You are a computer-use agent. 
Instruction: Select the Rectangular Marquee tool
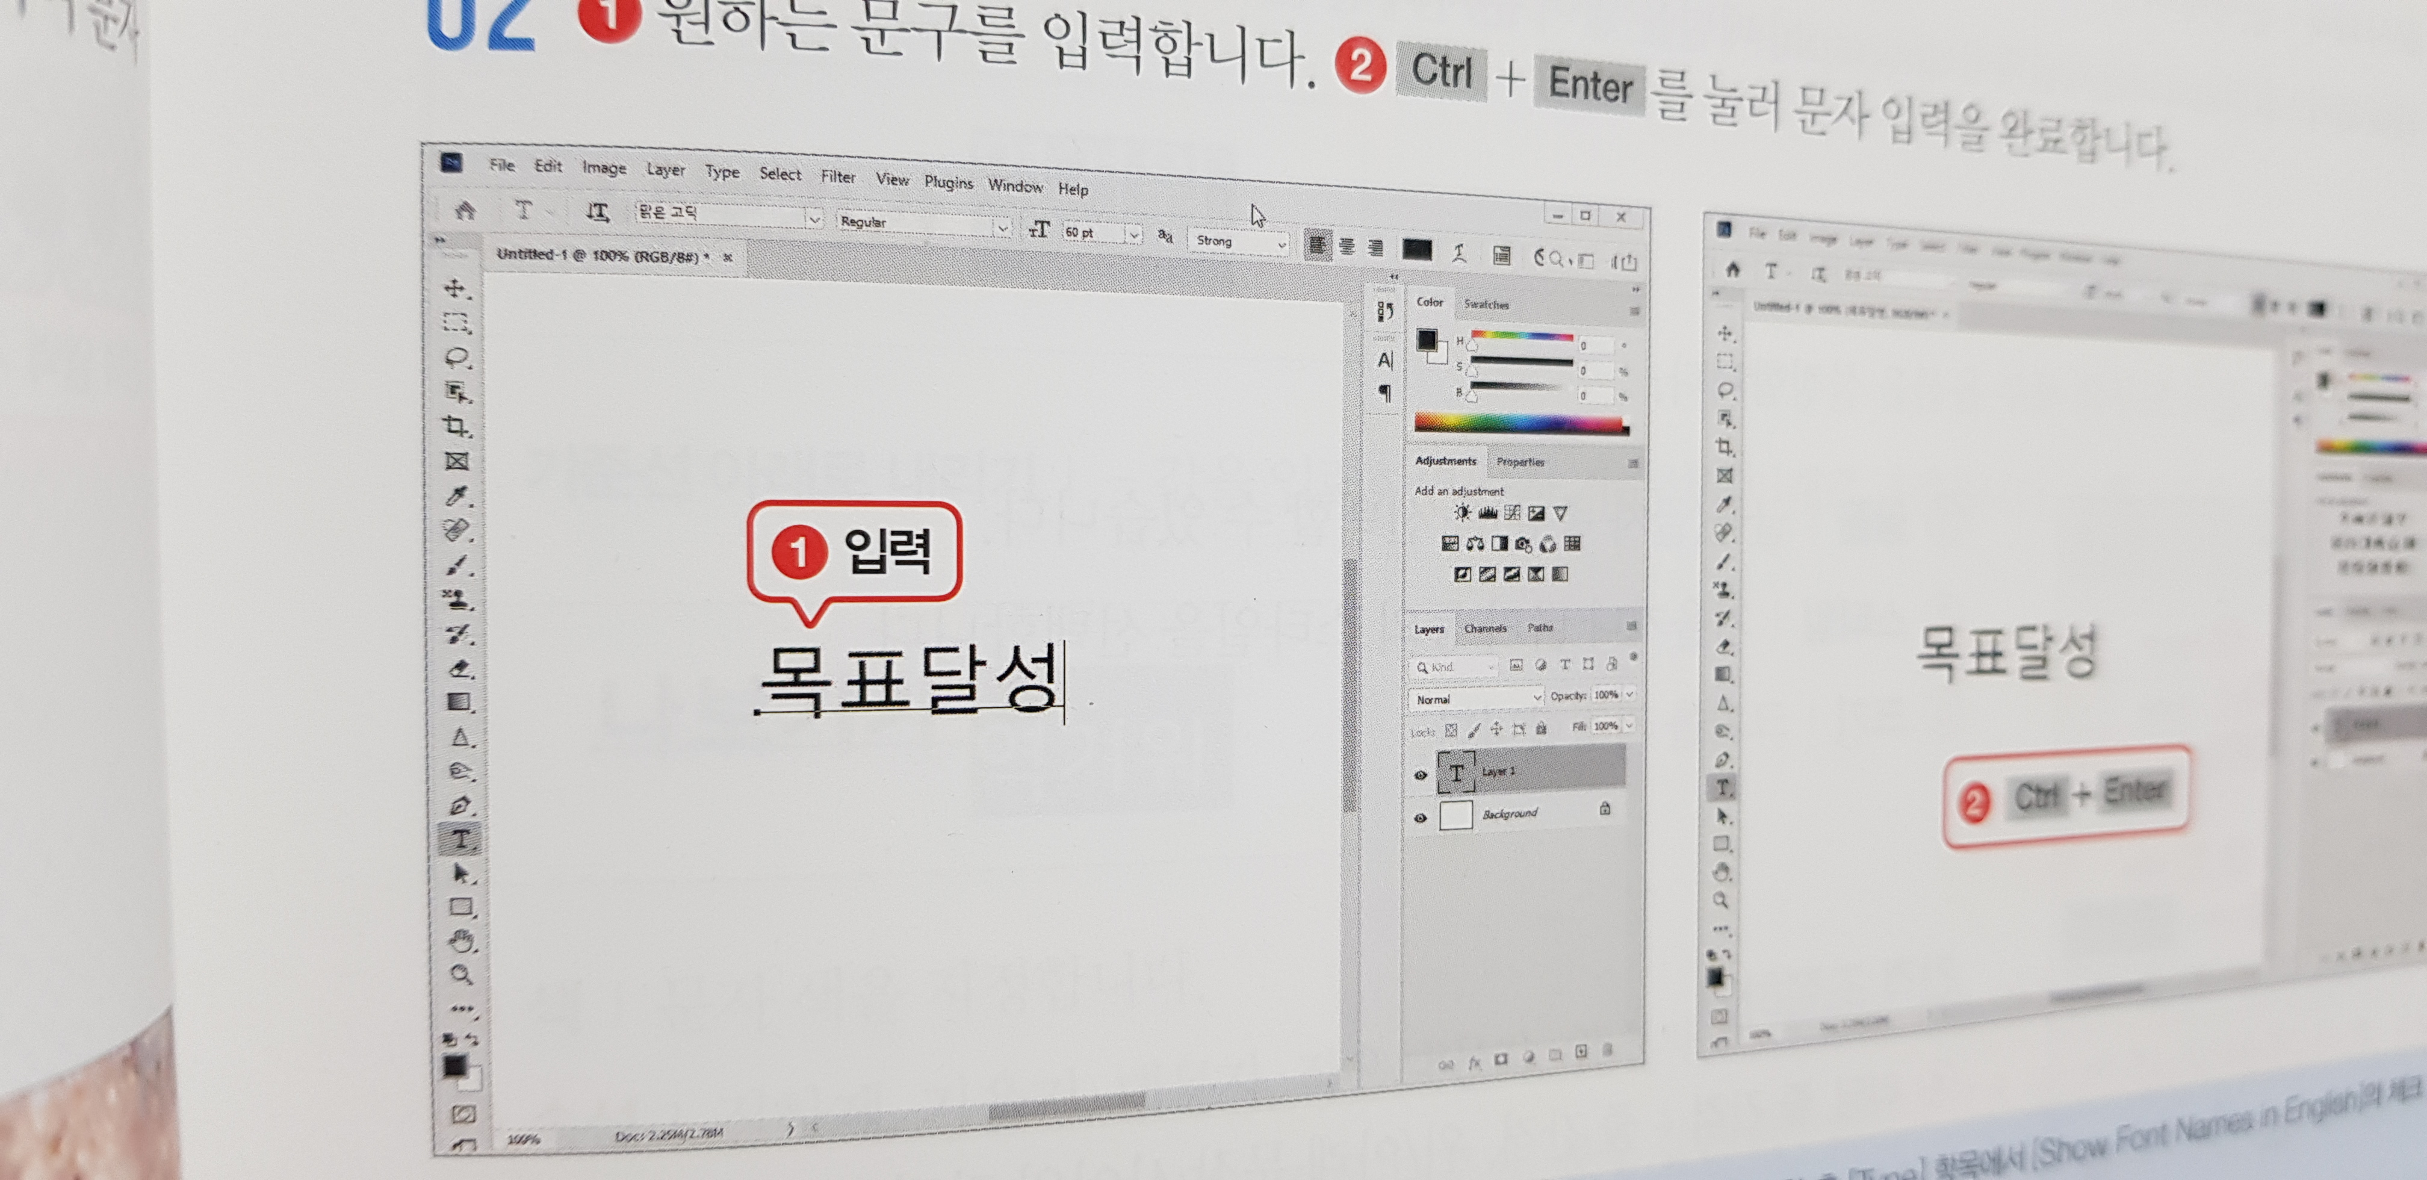(x=457, y=323)
